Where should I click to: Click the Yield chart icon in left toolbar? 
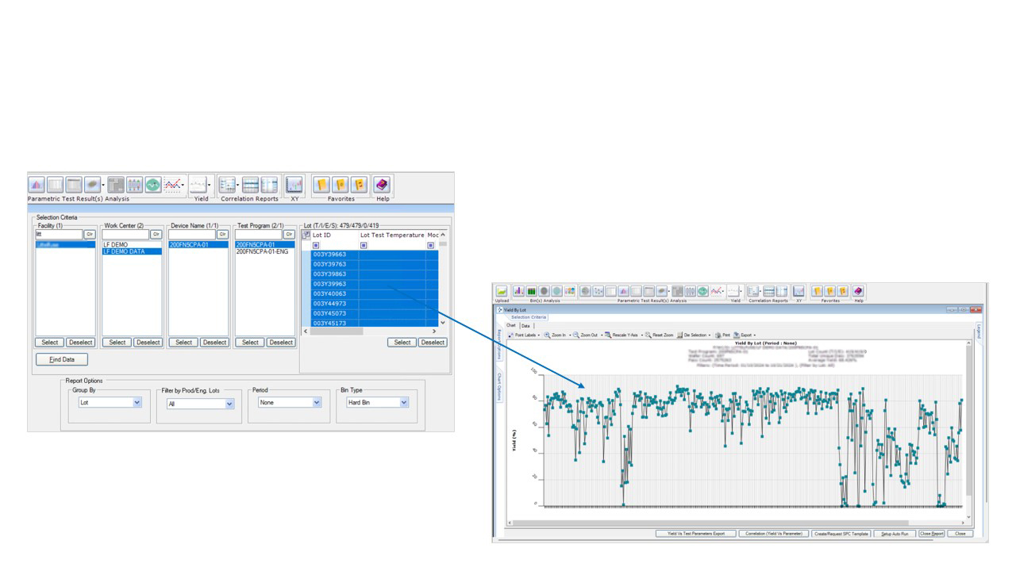tap(198, 185)
